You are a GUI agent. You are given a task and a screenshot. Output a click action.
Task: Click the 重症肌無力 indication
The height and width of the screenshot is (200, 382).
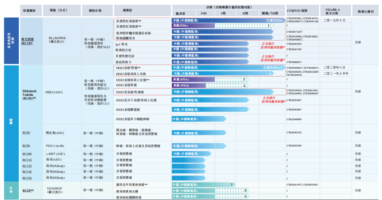pos(123,62)
